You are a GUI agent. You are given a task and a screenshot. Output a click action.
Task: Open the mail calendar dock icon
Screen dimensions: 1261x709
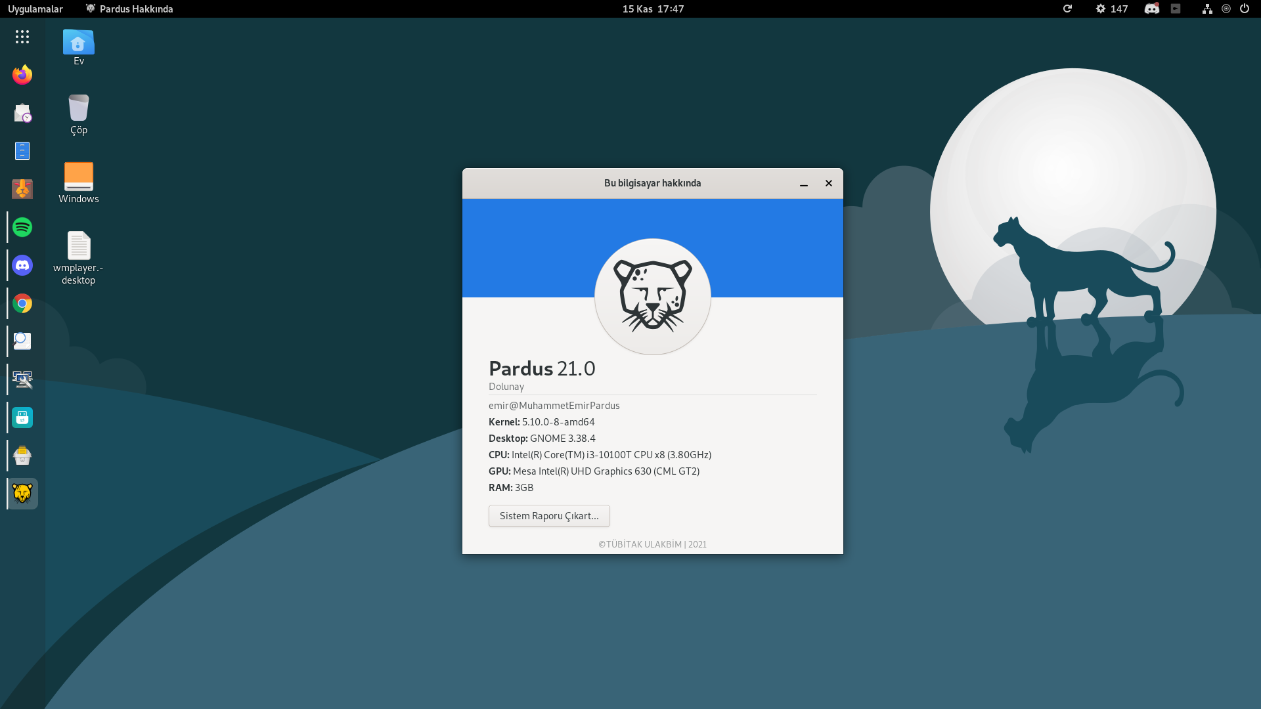pyautogui.click(x=22, y=113)
